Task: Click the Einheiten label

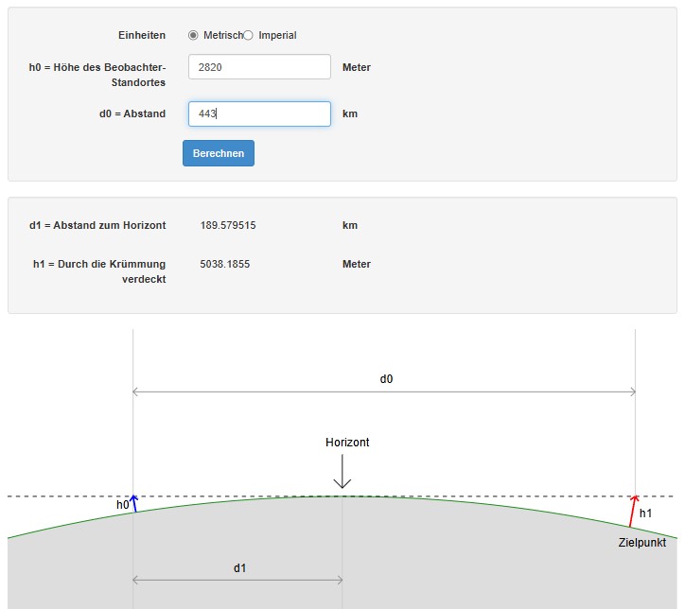Action: tap(141, 35)
